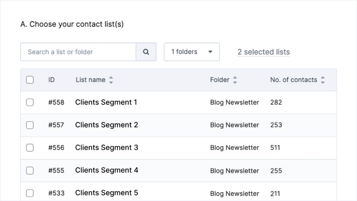The image size is (357, 201).
Task: Click the Clients Segment 1 list name
Action: tap(106, 103)
